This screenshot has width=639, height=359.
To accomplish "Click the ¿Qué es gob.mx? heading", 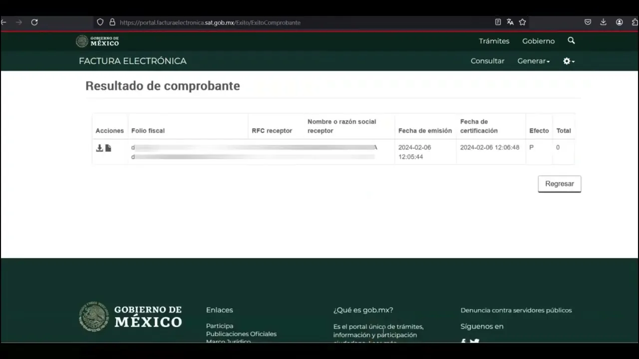I will coord(363,310).
